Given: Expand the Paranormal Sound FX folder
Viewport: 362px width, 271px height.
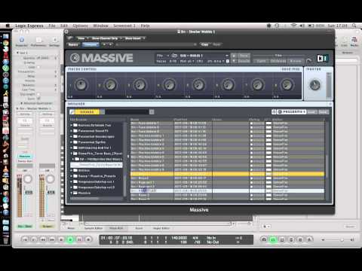Looking at the screenshot, I should point(72,131).
